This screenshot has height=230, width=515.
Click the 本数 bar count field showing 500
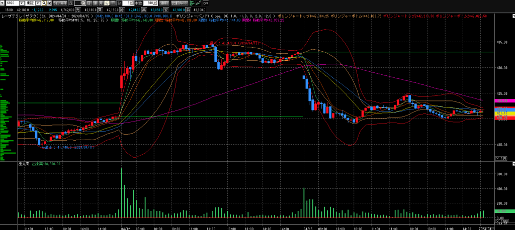tap(149, 3)
